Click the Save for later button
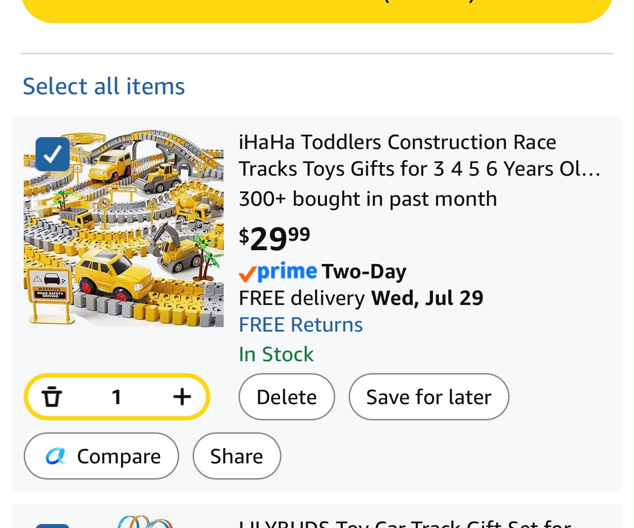This screenshot has width=634, height=528. [429, 397]
